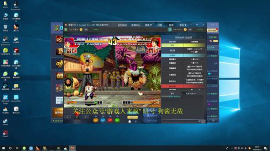
Task: Open the admin folder on the desktop
Action: coord(5,5)
